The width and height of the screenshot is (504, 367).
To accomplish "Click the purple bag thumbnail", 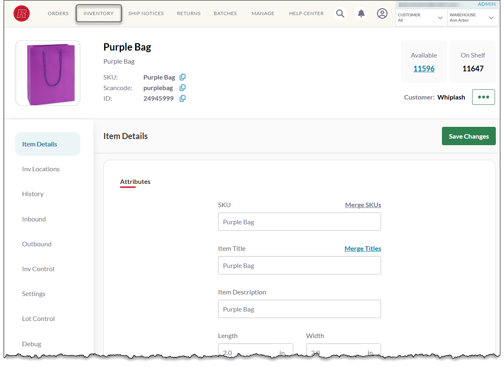I will (47, 73).
